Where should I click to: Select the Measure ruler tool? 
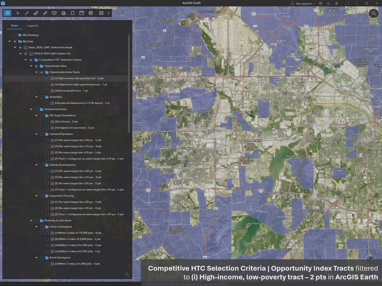[45, 13]
